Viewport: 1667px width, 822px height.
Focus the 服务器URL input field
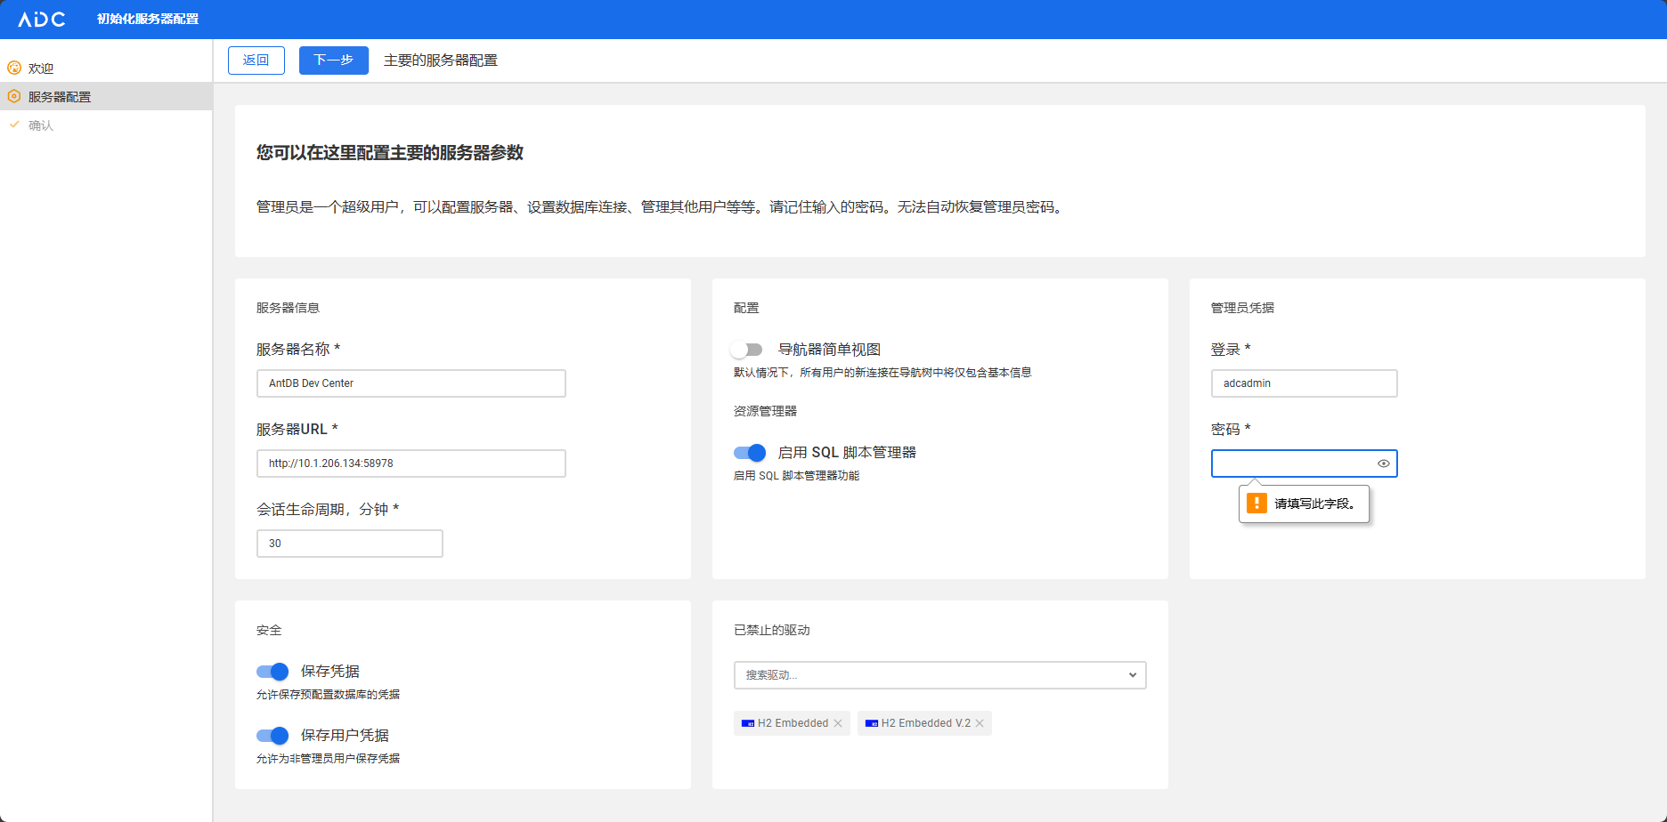(x=411, y=463)
